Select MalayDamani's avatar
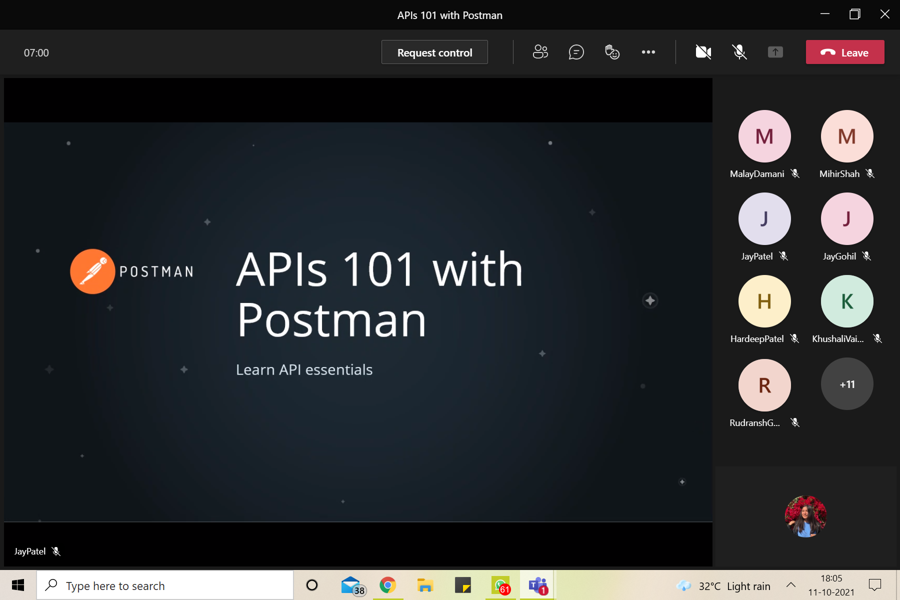The height and width of the screenshot is (600, 900). point(764,136)
